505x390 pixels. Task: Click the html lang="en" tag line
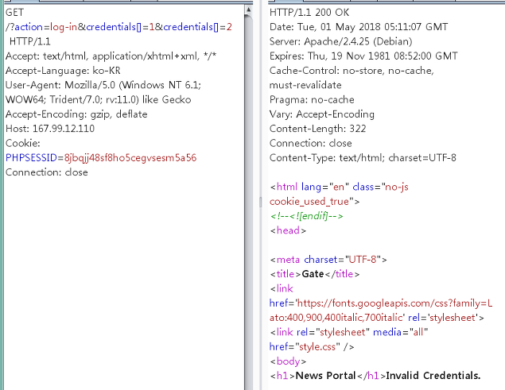[339, 187]
